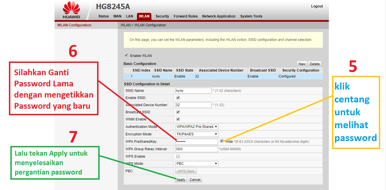Screen dimensions: 386x190
Task: Click the WPA PreSharedKey password field
Action: pos(196,142)
